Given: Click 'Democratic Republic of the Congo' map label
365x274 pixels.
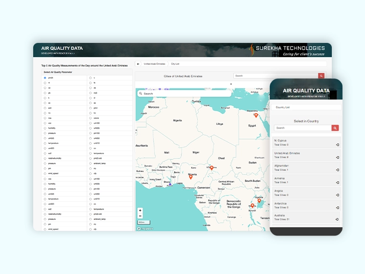Looking at the screenshot, I should click(234, 204).
